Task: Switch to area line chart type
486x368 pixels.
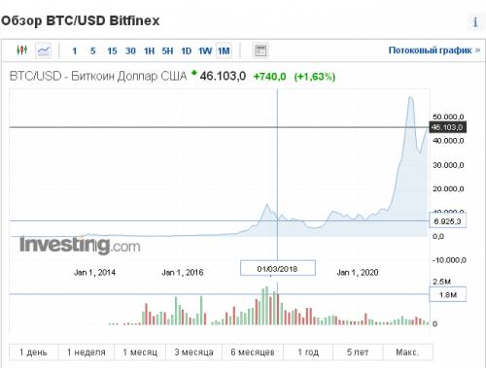Action: [x=43, y=50]
